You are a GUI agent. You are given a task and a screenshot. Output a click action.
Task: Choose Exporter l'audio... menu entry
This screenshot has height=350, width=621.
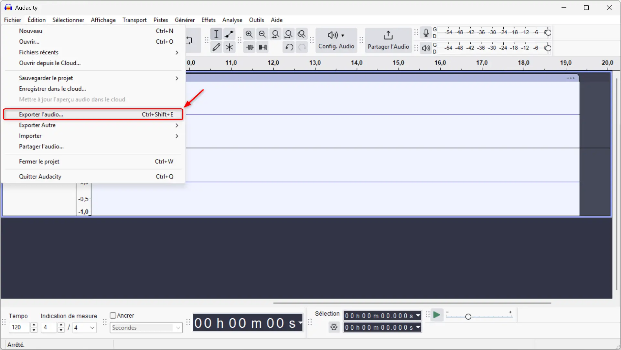click(x=93, y=114)
